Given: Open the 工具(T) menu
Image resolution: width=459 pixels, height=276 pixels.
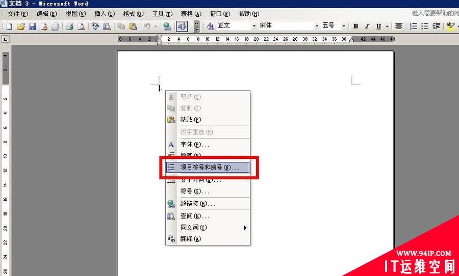Looking at the screenshot, I should tap(162, 14).
